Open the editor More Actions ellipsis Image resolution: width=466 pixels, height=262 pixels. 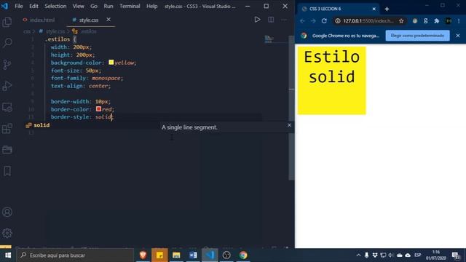(x=284, y=20)
